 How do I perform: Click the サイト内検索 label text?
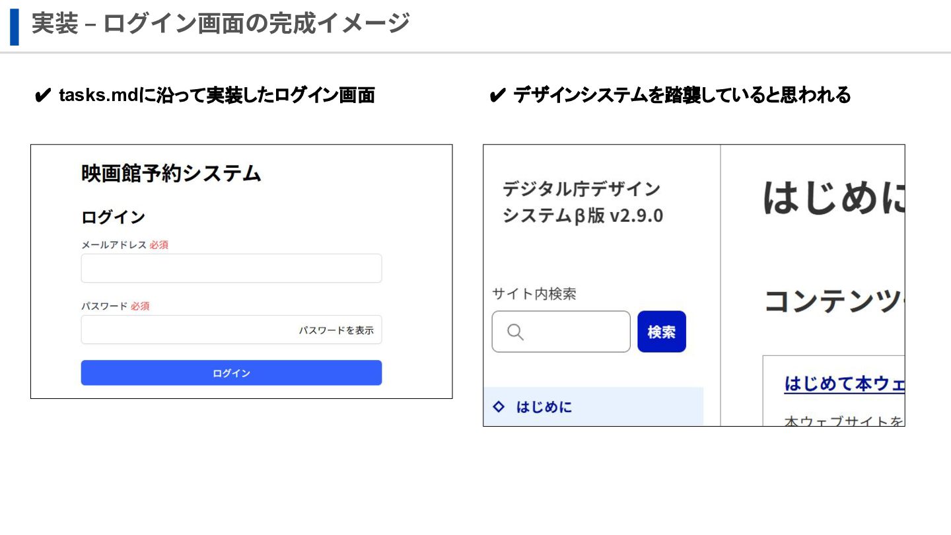(x=534, y=294)
